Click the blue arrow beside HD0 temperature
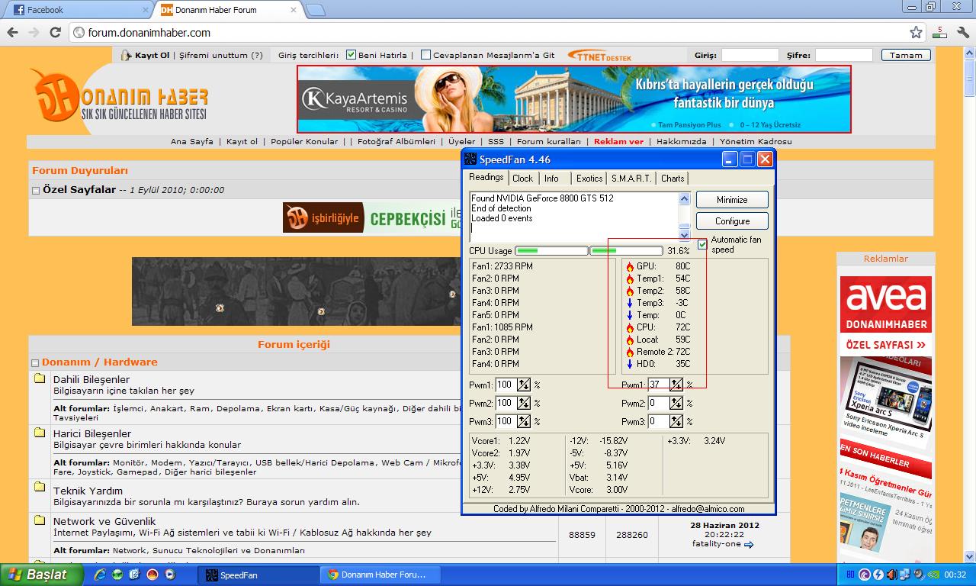 (x=630, y=364)
